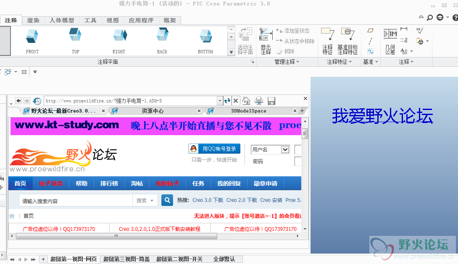458x264 pixels.
Task: Select the TOP annotation plane
Action: (x=75, y=41)
